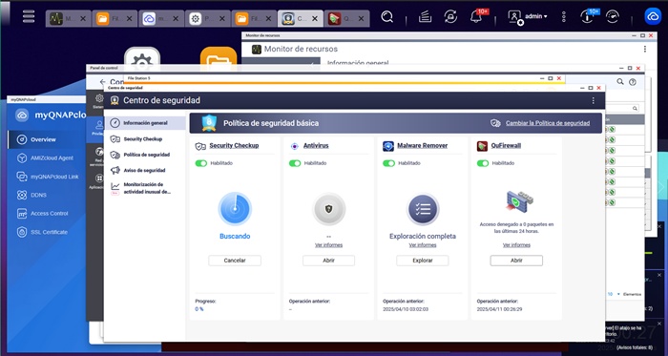
Task: Open background tasks stack icon in top bar
Action: [425, 17]
